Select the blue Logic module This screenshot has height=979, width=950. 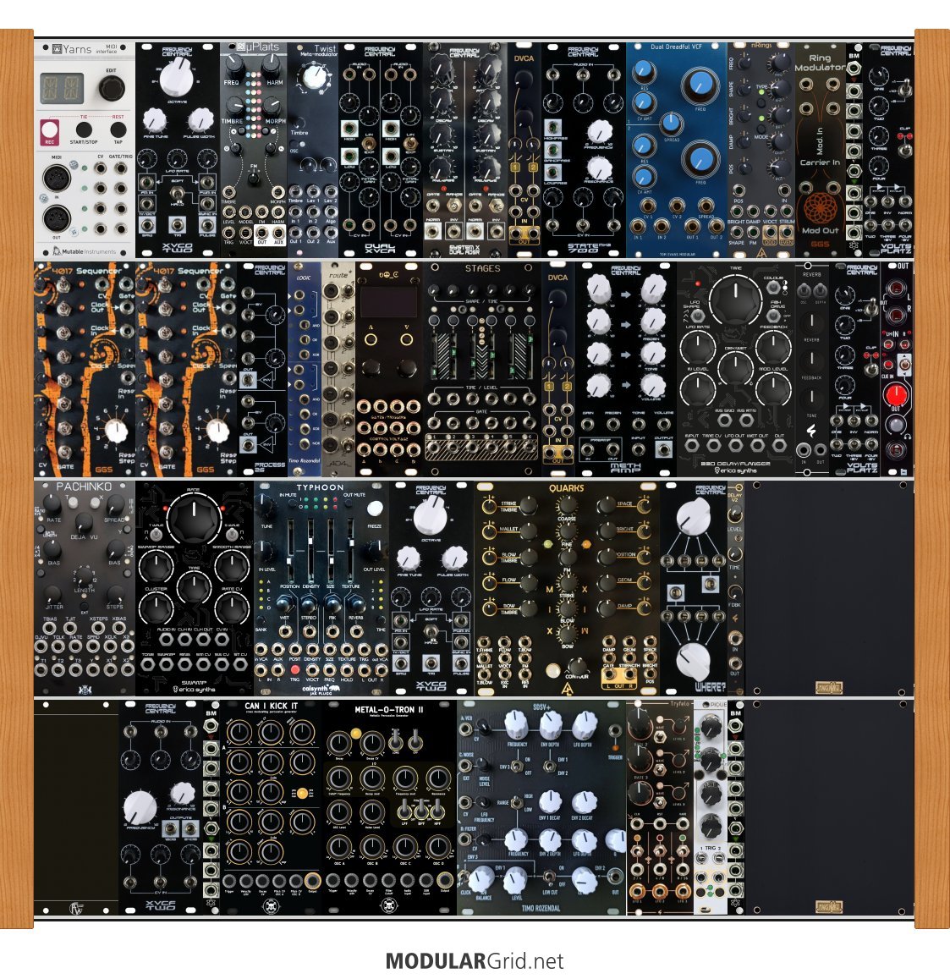[304, 368]
